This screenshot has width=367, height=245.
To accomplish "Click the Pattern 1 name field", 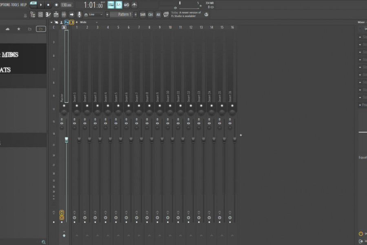I will click(122, 15).
